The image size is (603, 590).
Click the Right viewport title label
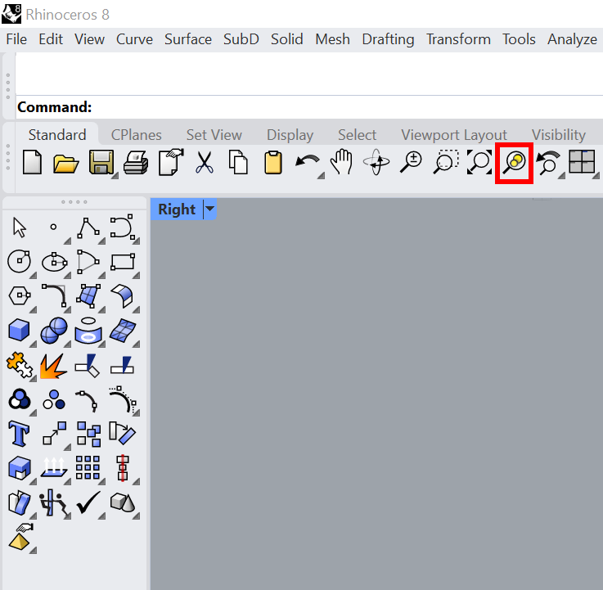click(x=177, y=209)
